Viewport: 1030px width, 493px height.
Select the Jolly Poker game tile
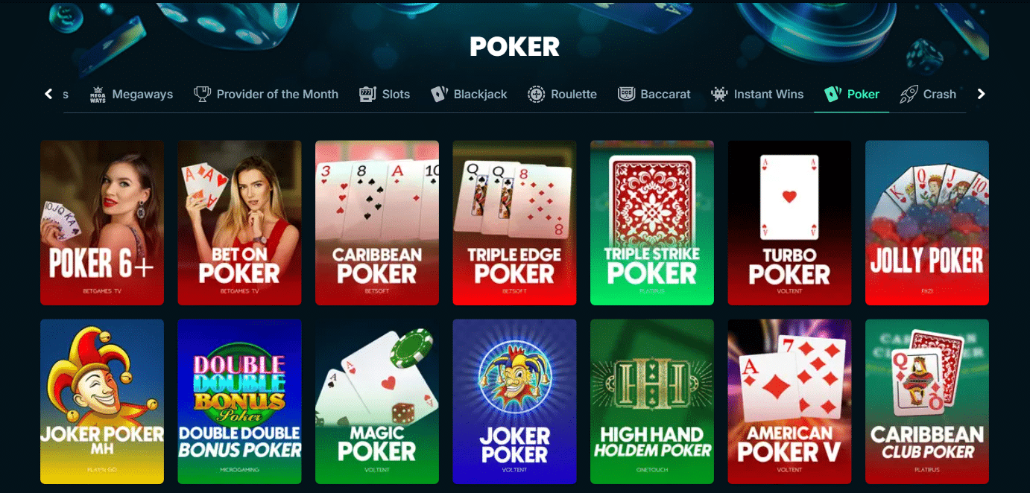[x=927, y=223]
